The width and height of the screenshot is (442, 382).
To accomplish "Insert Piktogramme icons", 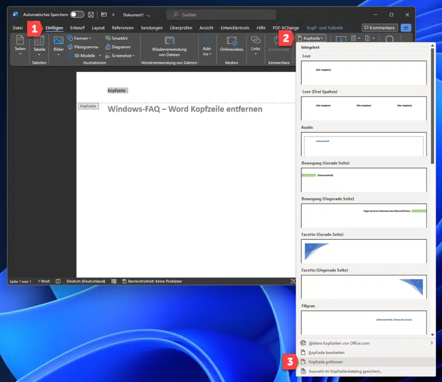I will click(x=83, y=47).
